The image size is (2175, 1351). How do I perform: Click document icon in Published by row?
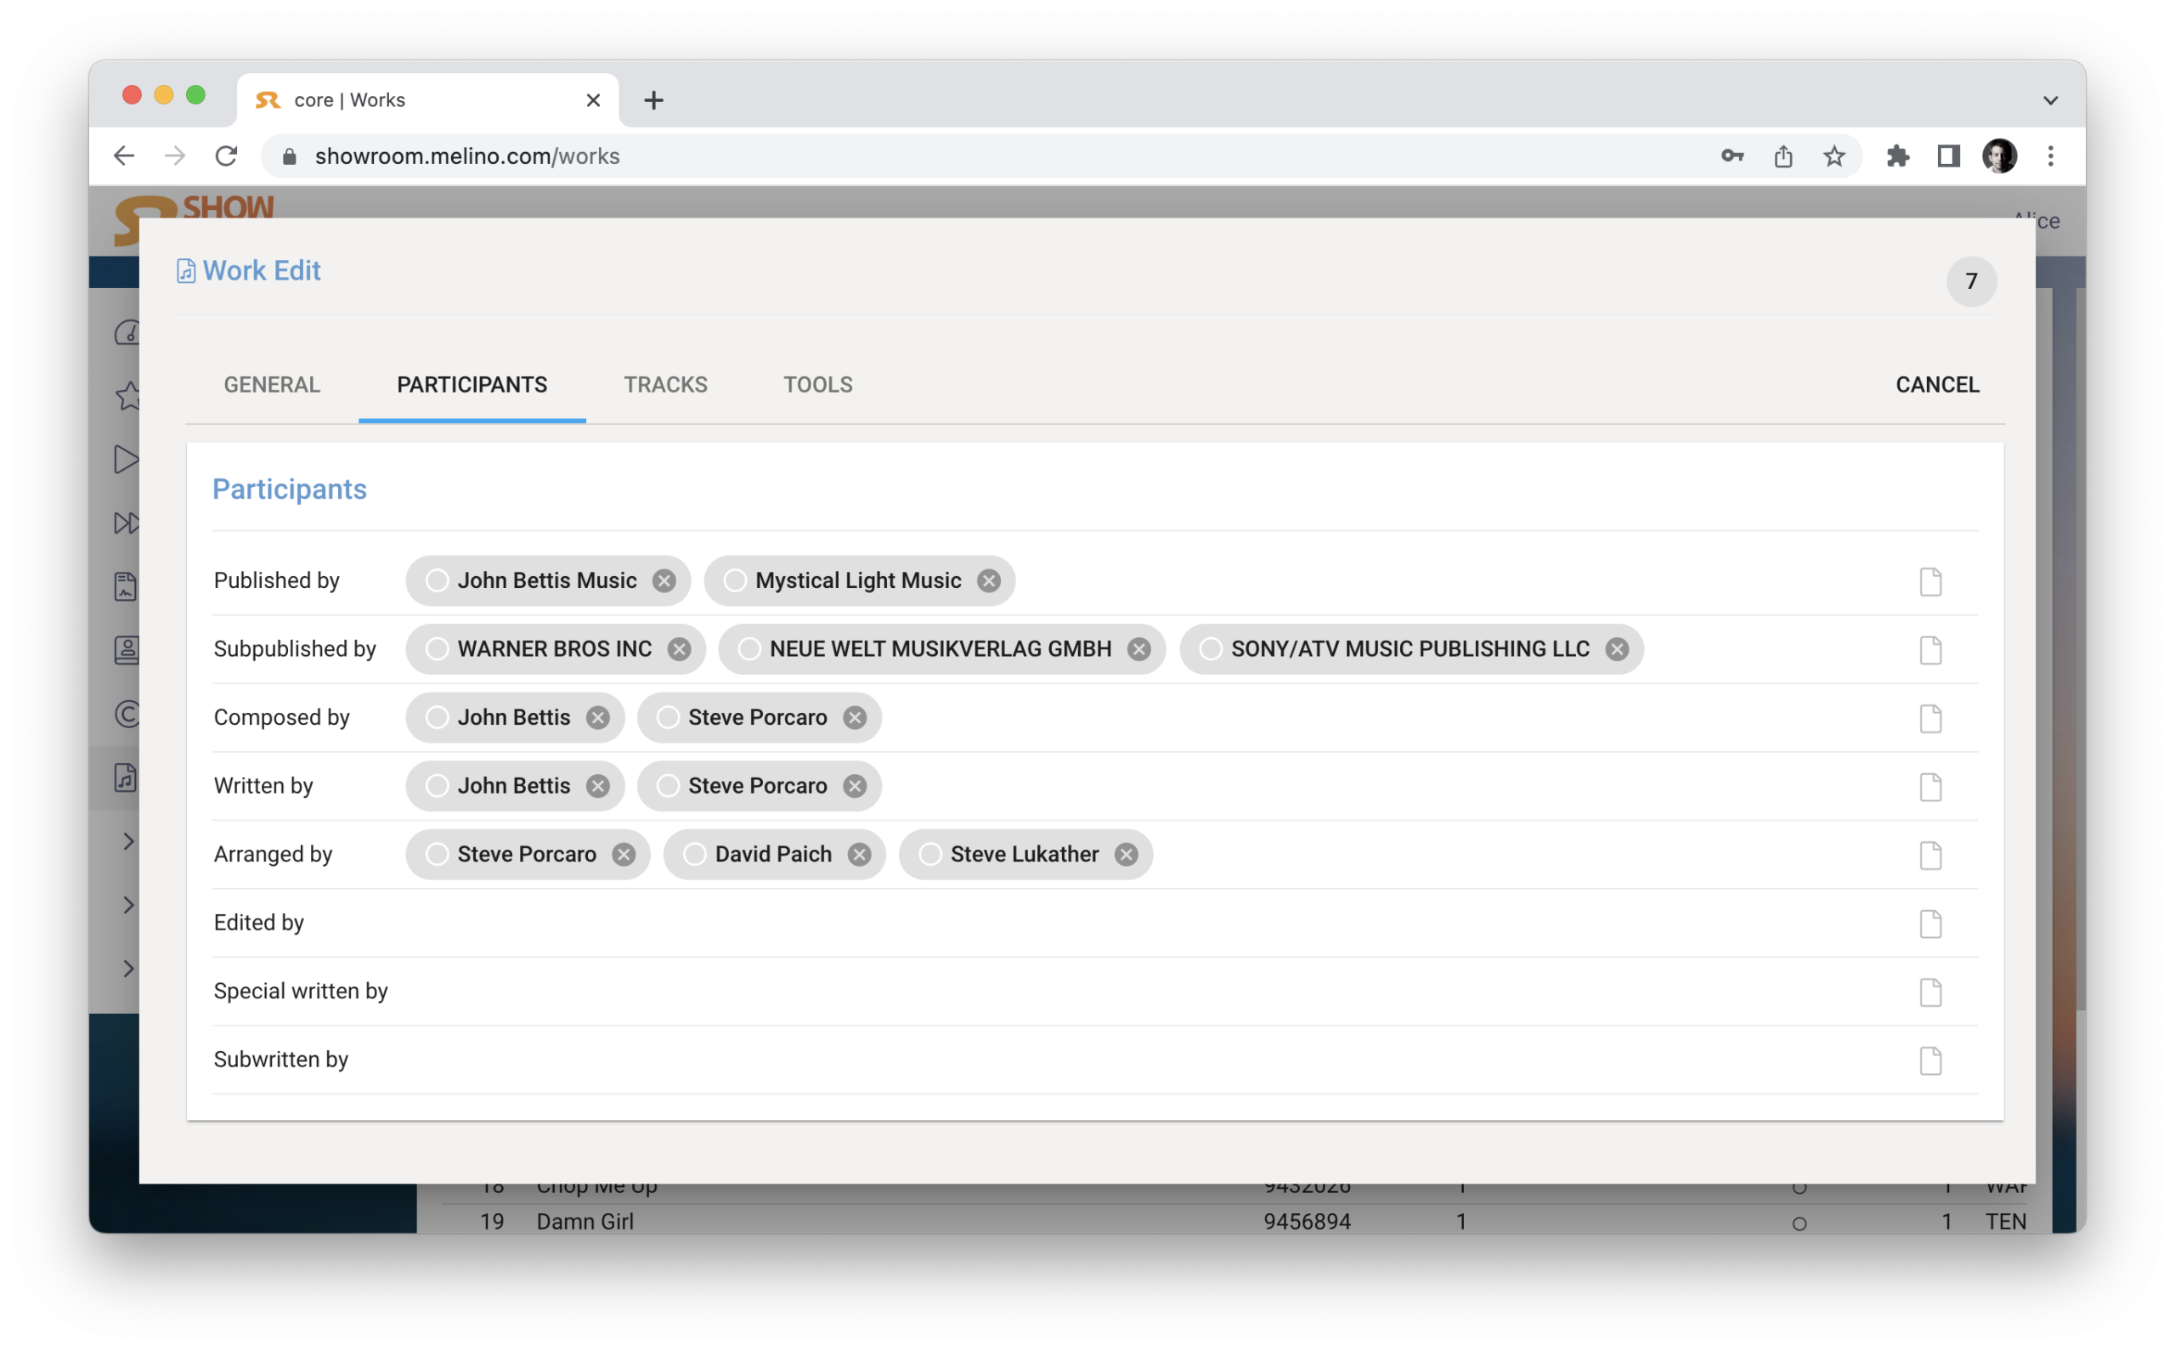point(1930,582)
